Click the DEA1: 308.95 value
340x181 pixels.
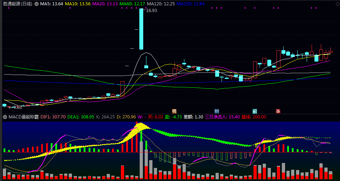[x=81, y=117]
